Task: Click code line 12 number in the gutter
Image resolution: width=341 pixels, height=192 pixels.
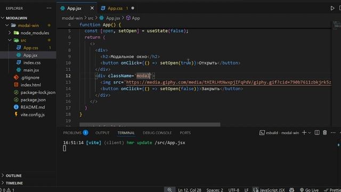Action: click(x=68, y=76)
